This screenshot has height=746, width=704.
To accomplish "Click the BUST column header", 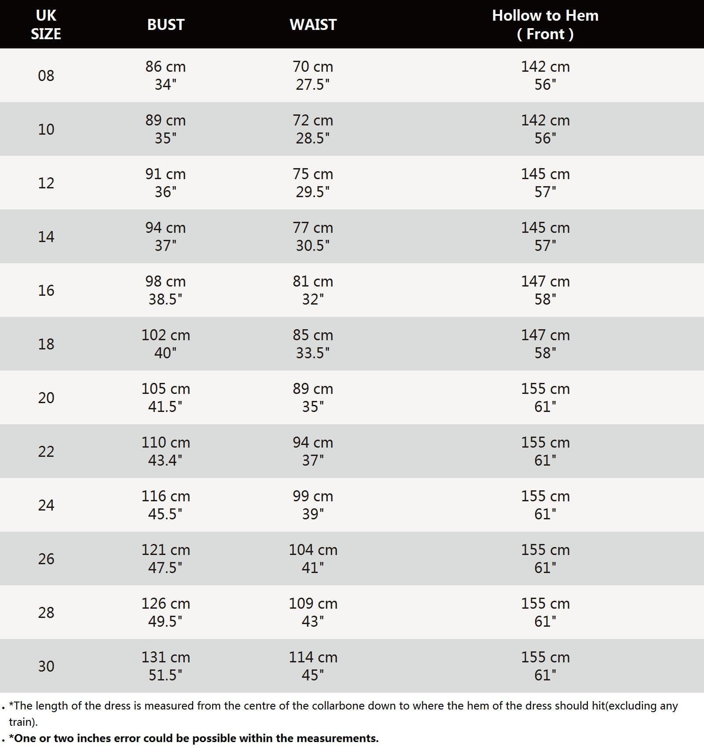I will pyautogui.click(x=165, y=25).
